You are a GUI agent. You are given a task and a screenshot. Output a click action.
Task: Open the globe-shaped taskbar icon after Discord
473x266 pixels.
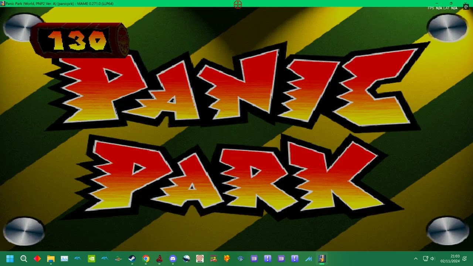pyautogui.click(x=186, y=259)
